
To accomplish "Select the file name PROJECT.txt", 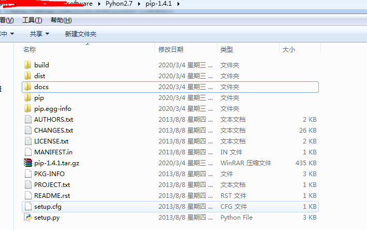I will click(x=52, y=185).
